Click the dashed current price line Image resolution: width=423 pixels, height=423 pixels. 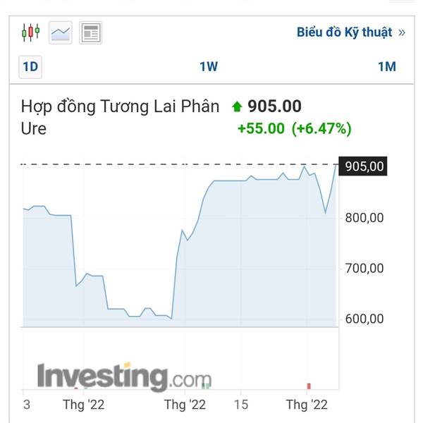coord(179,164)
